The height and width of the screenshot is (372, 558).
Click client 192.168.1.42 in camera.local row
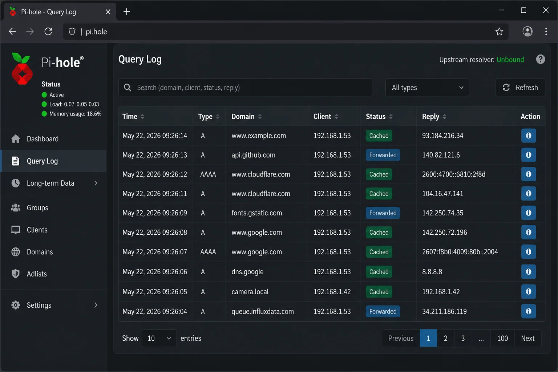pos(332,292)
